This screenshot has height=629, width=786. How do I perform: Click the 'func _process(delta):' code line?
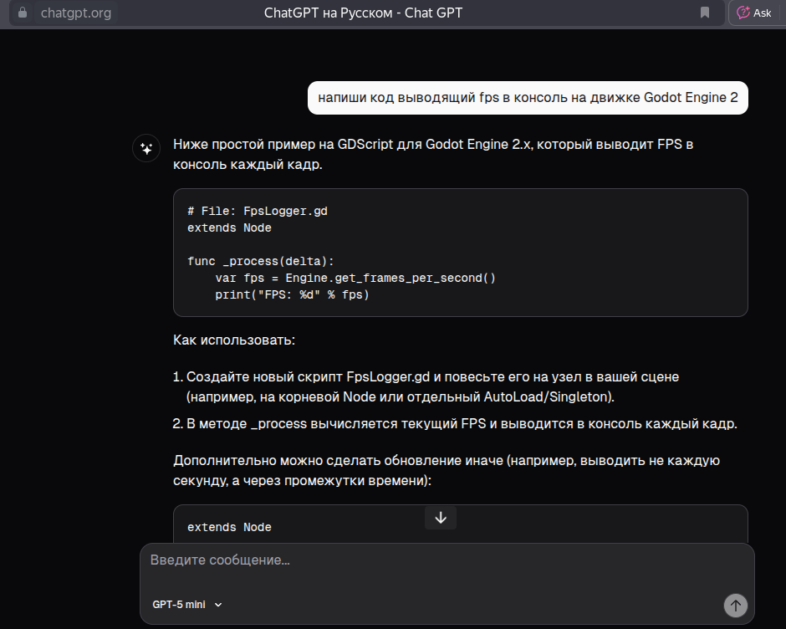(261, 261)
